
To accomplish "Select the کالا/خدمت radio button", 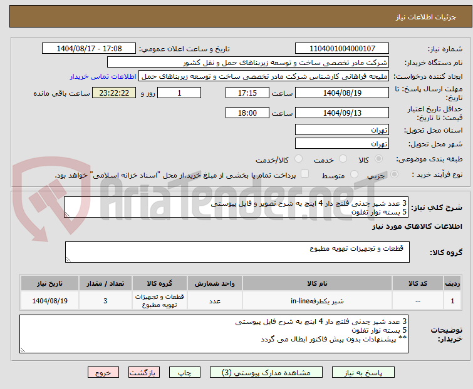I will click(298, 159).
